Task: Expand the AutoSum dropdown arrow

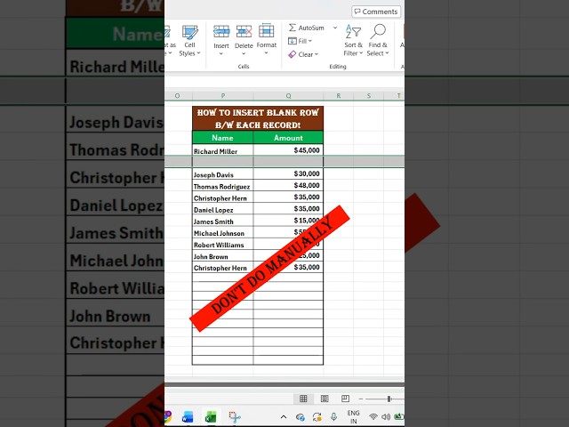Action: (335, 28)
